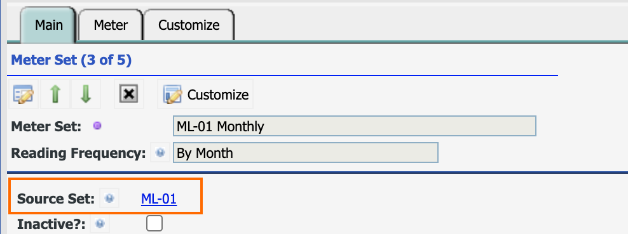
Task: Click the Inactive? label text
Action: (x=51, y=224)
